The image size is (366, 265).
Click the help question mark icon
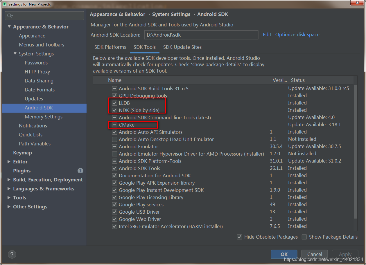12,254
